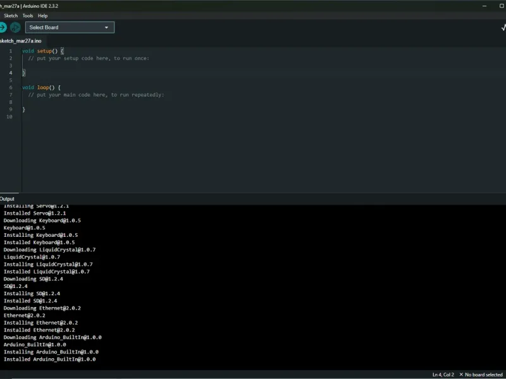Open the Select Board dropdown
Viewport: 506px width, 379px height.
(70, 27)
